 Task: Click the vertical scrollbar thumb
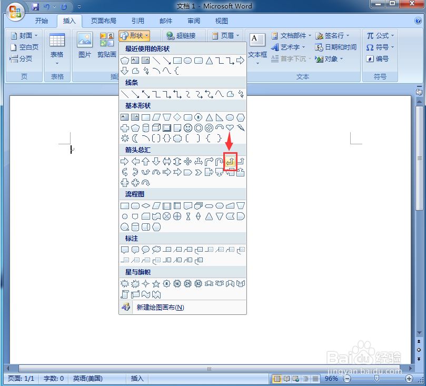click(419, 158)
